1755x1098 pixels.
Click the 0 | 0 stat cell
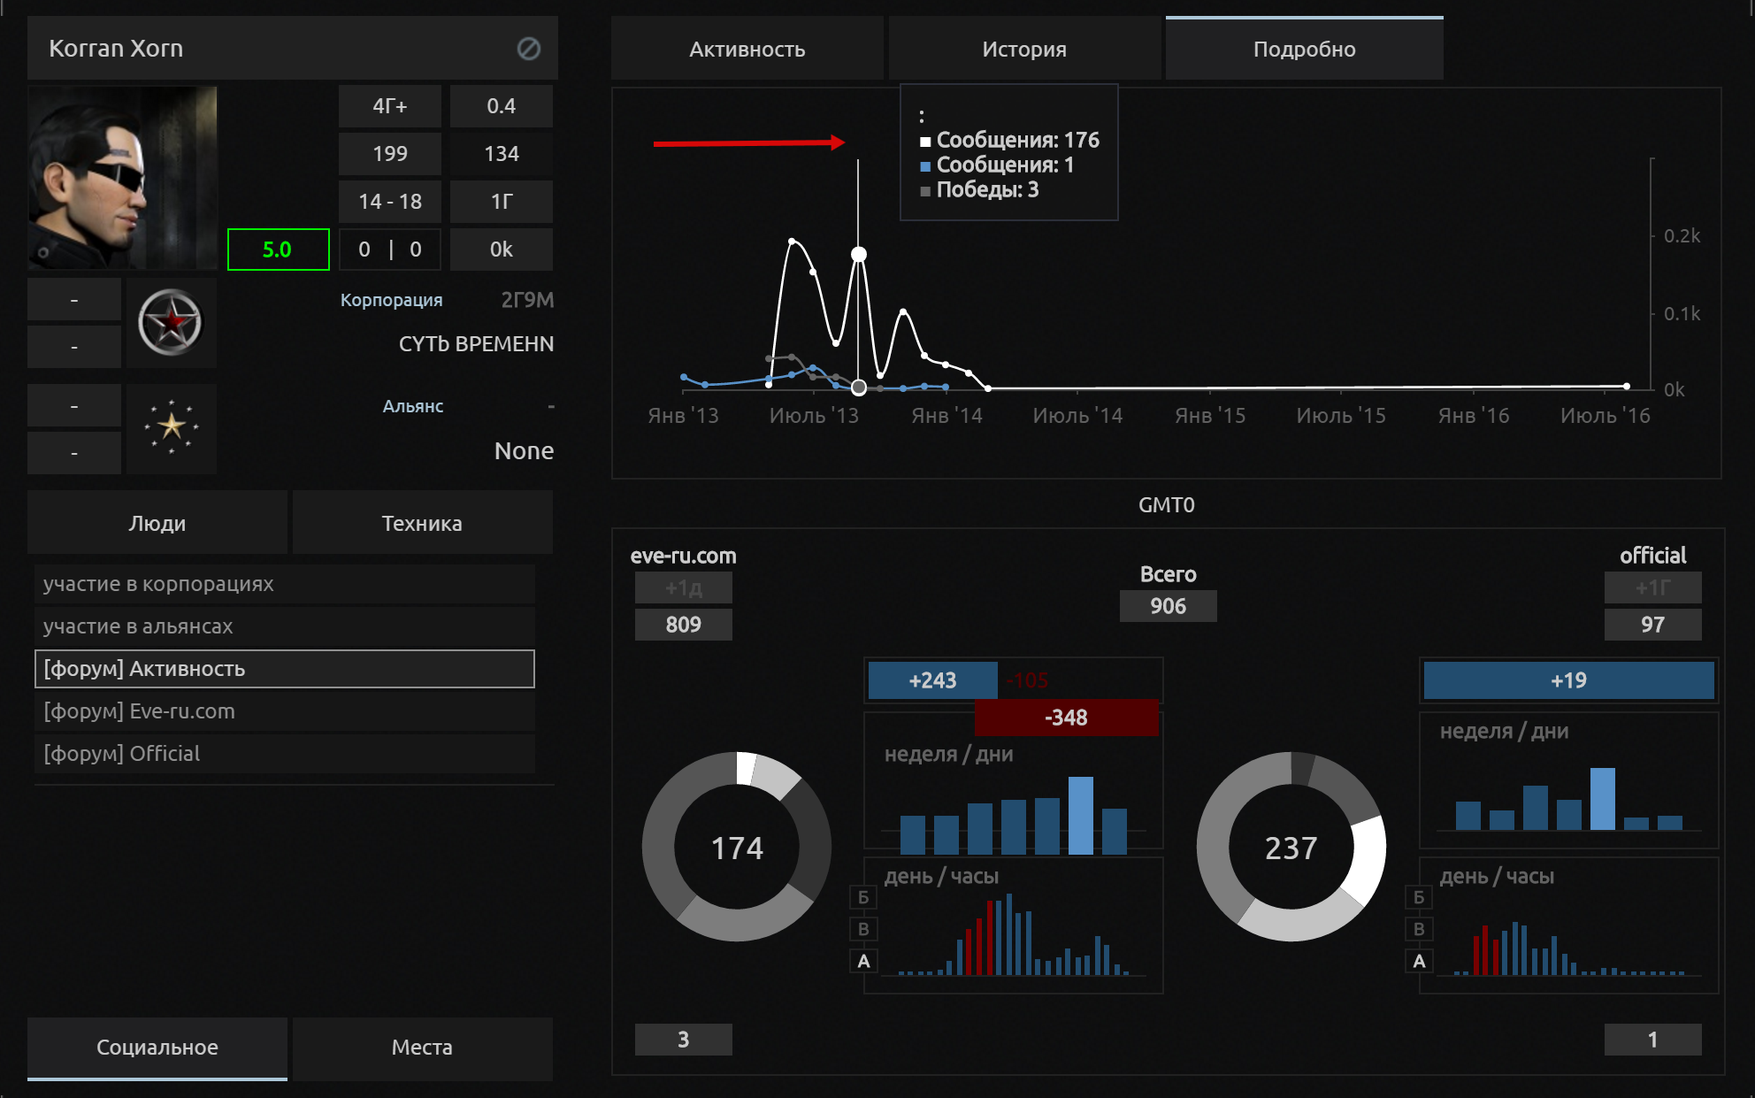coord(389,250)
